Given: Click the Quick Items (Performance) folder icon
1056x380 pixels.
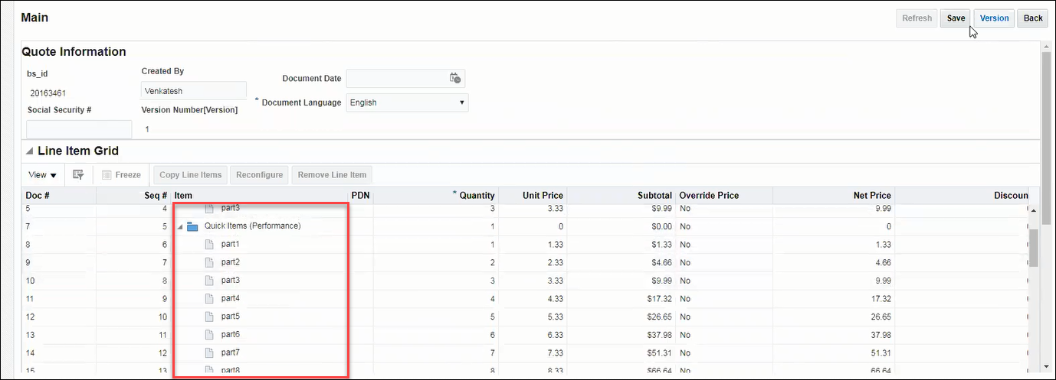Looking at the screenshot, I should click(192, 226).
